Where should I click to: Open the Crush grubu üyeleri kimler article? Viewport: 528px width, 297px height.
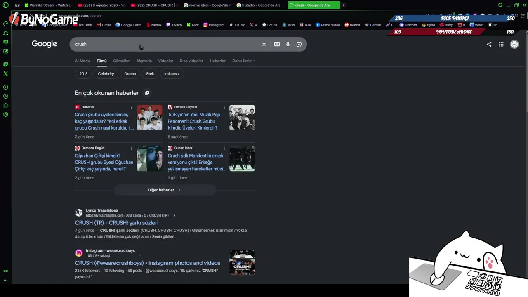(x=104, y=121)
